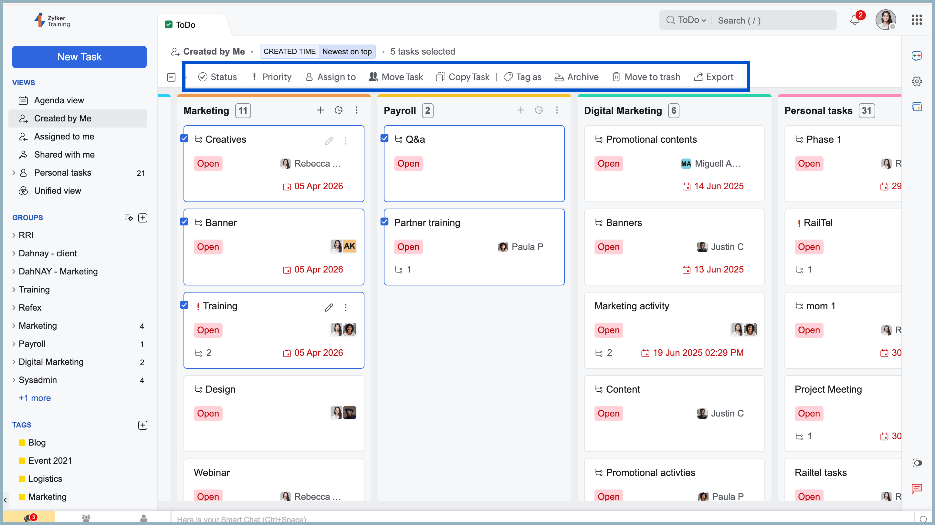This screenshot has width=935, height=525.
Task: Select the yellow Blog tag
Action: (32, 442)
